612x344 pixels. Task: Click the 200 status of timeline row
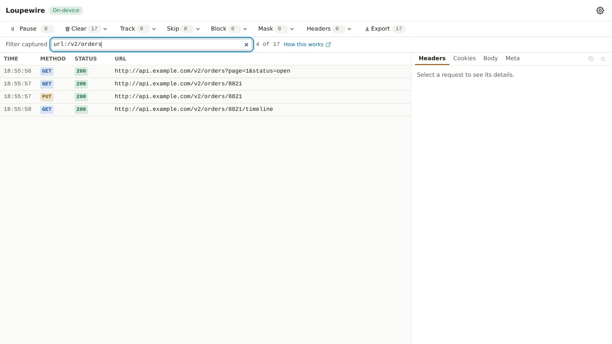tap(81, 109)
